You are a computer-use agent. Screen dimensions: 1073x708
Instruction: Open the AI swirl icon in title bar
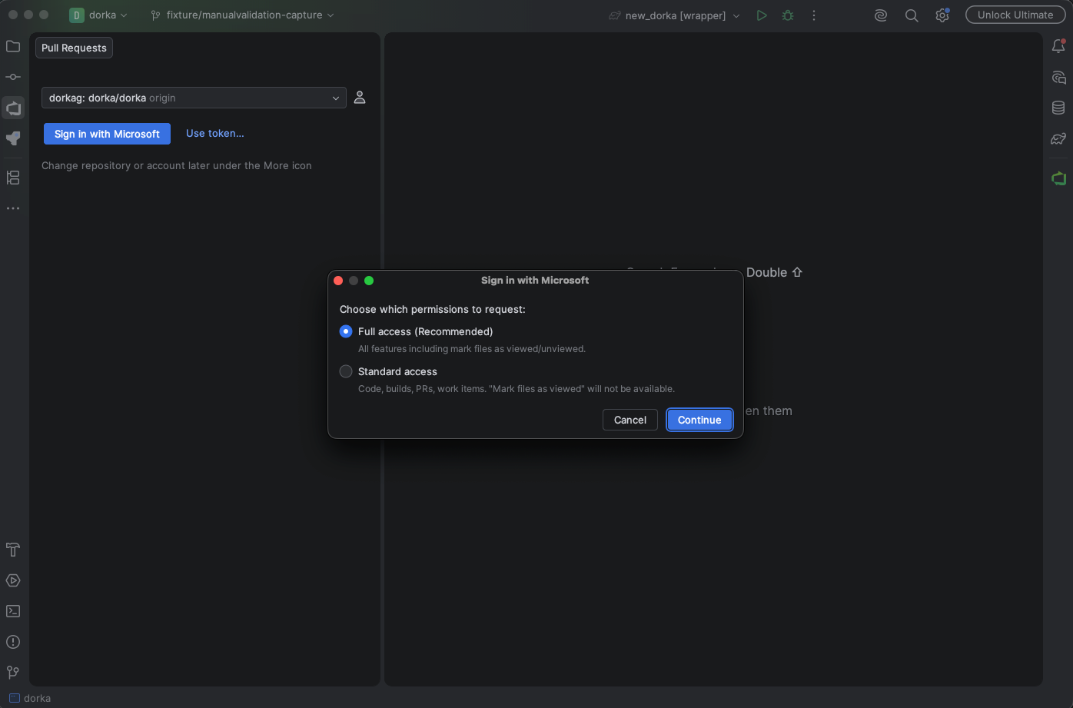pos(881,15)
